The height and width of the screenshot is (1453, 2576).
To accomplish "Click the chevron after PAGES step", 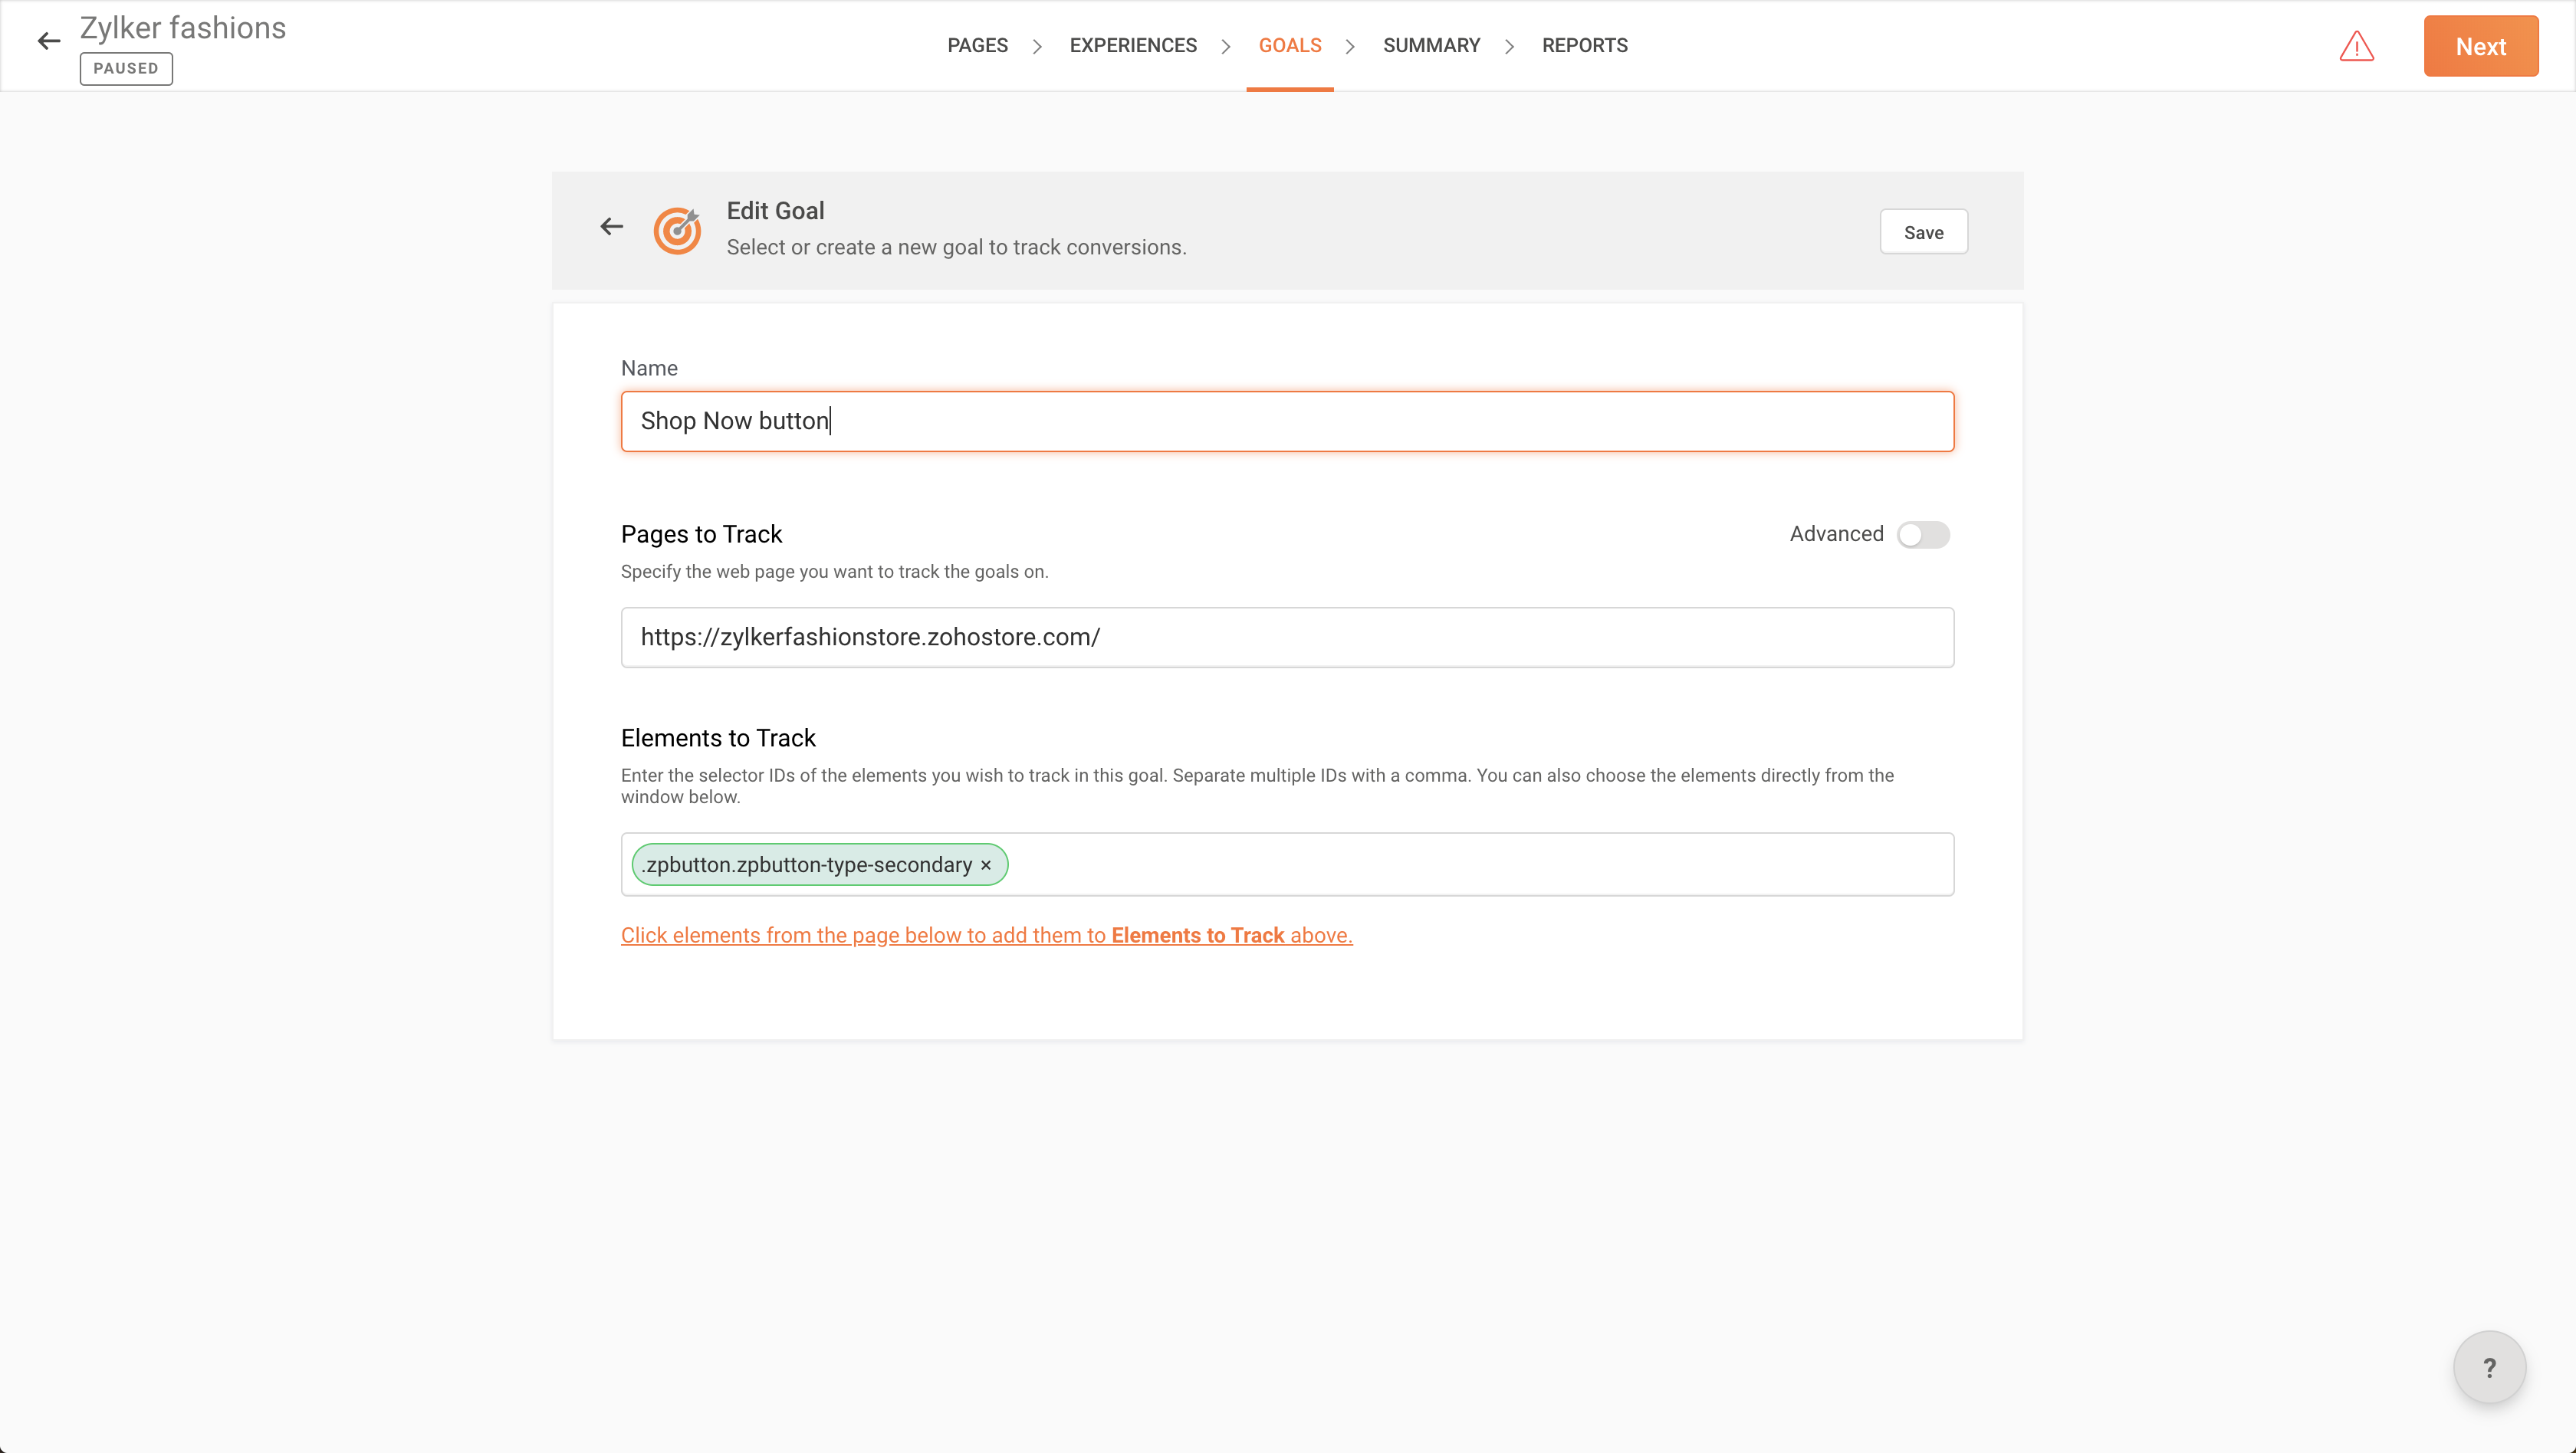I will [1037, 46].
